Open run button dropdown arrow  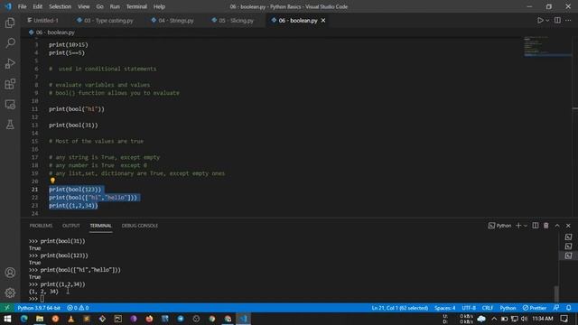point(547,20)
